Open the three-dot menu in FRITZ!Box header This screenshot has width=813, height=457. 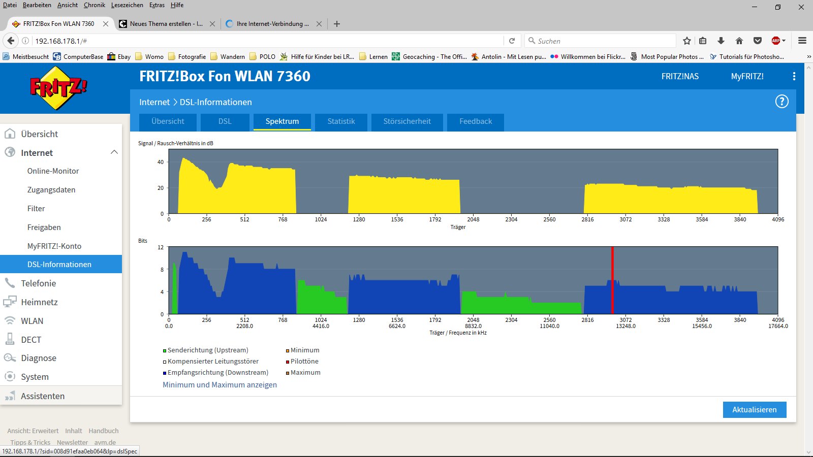(x=794, y=76)
